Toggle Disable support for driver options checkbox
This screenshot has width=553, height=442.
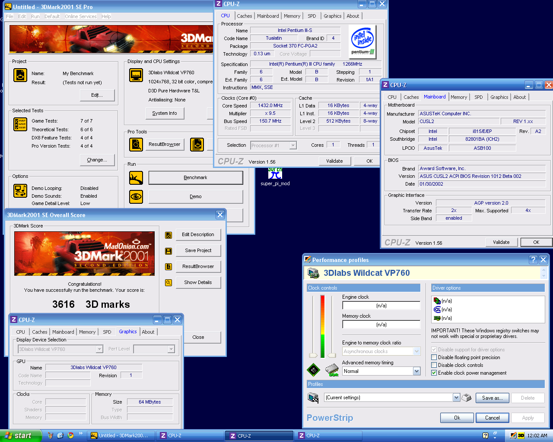[434, 350]
